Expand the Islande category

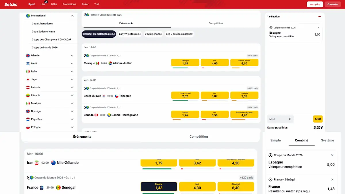pos(72,55)
